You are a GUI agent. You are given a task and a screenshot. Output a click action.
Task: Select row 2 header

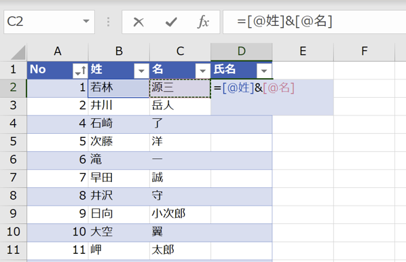(x=13, y=88)
